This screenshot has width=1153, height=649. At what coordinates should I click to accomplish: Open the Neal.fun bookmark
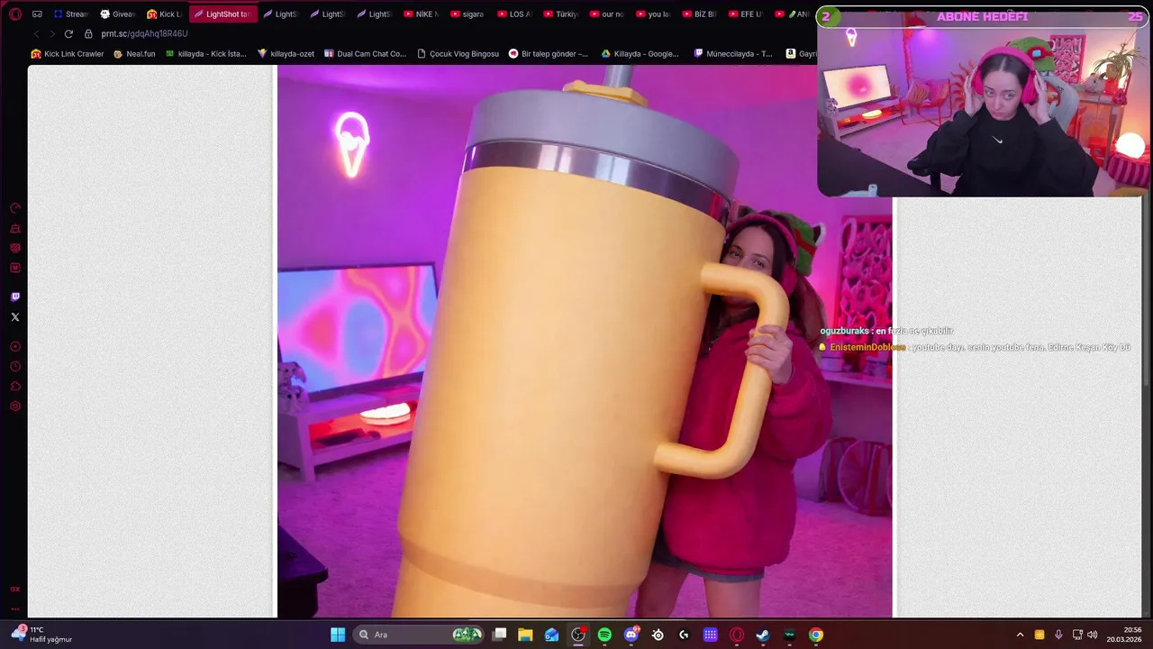(x=134, y=54)
